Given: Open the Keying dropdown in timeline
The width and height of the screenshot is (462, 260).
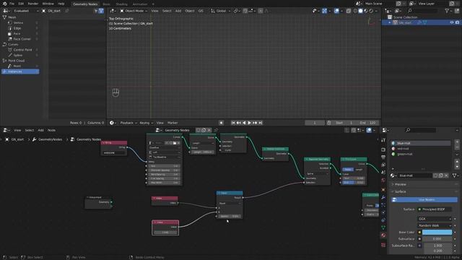Looking at the screenshot, I should [146, 123].
